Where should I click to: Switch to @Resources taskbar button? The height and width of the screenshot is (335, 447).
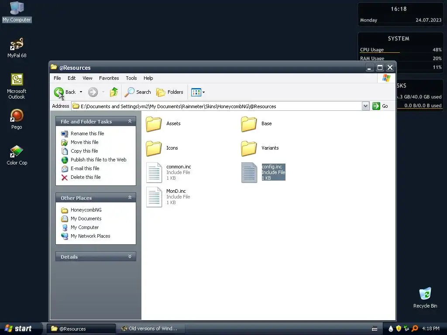[x=81, y=329]
